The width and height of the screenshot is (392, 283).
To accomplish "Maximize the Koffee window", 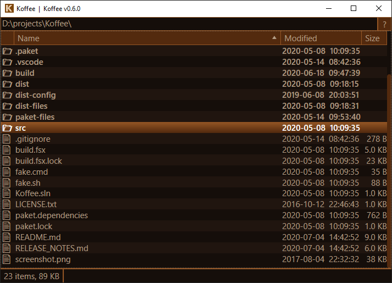I will (354, 8).
